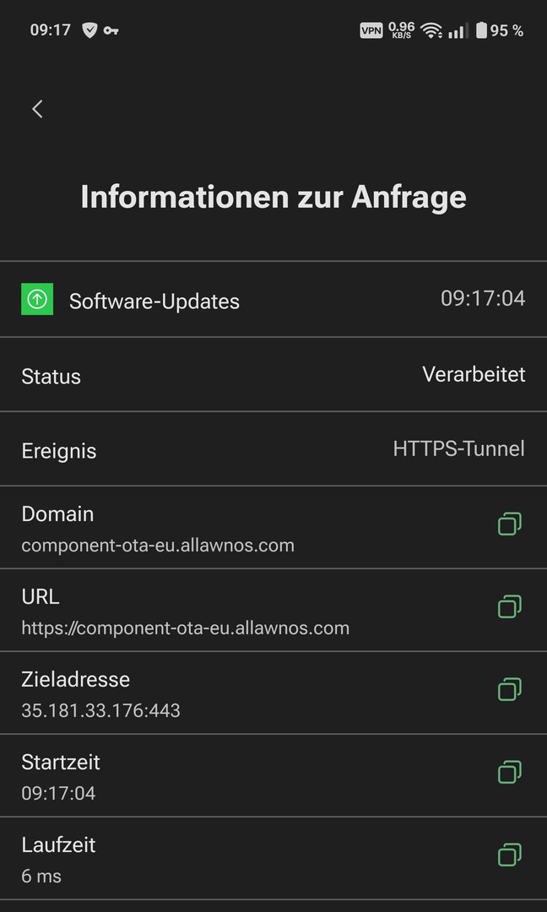Tap the shield icon in status bar
The image size is (547, 912).
tap(89, 30)
